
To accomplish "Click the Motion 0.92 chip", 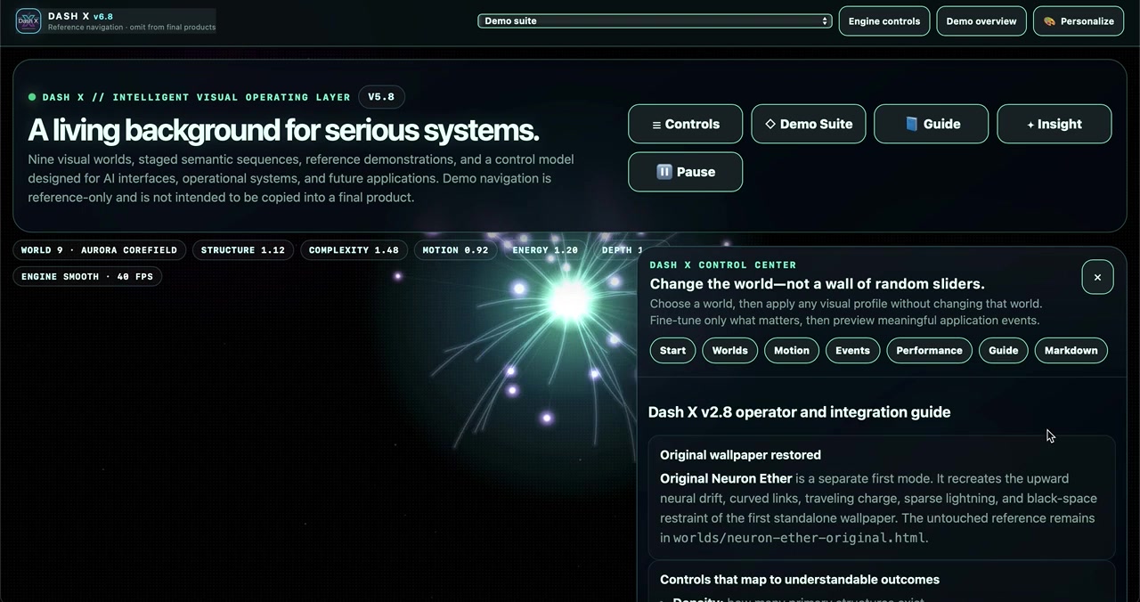I will coord(455,250).
